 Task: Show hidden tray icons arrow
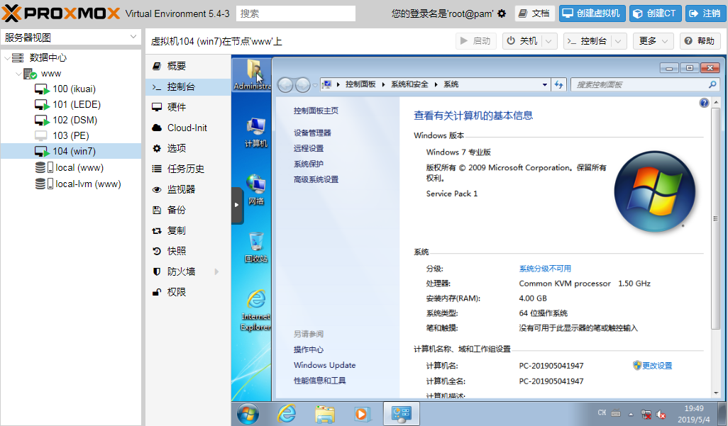coord(631,415)
